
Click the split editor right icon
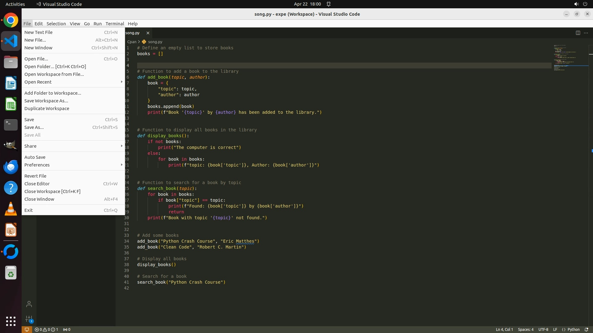pos(578,33)
